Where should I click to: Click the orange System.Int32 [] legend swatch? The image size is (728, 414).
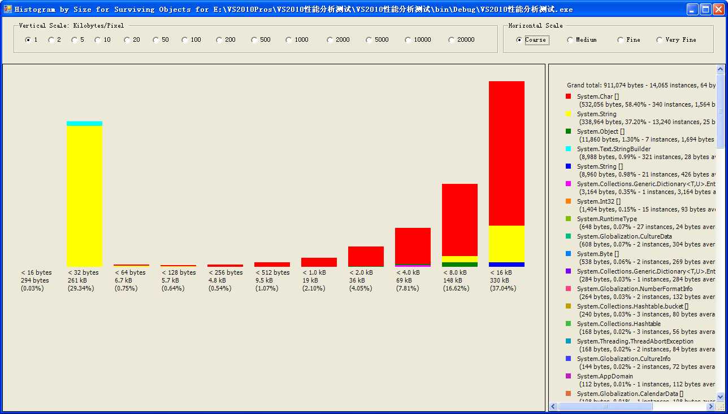point(568,202)
